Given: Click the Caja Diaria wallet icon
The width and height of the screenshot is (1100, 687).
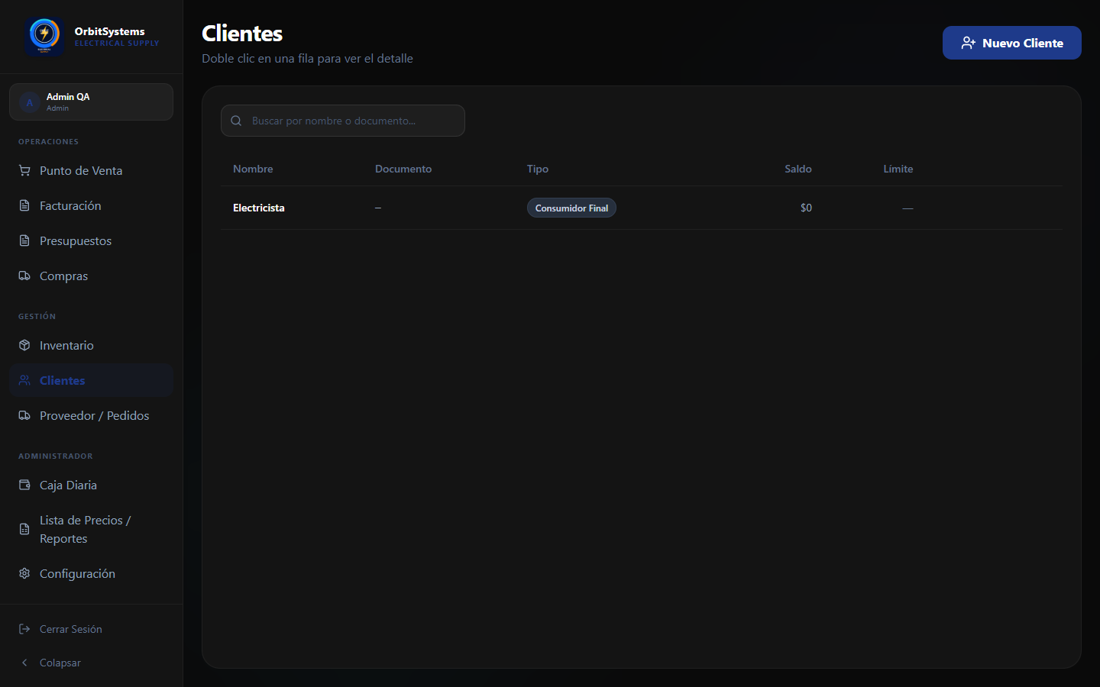Looking at the screenshot, I should (x=24, y=485).
